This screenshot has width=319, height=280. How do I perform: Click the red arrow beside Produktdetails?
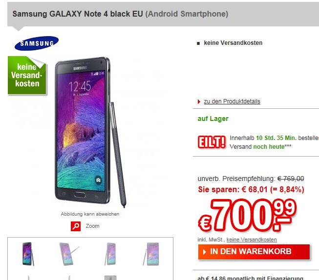pyautogui.click(x=199, y=101)
